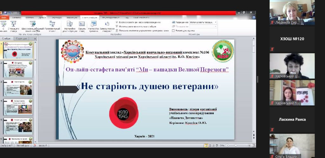
Task: Select slide 1 thumbnail
Action: (x=18, y=50)
